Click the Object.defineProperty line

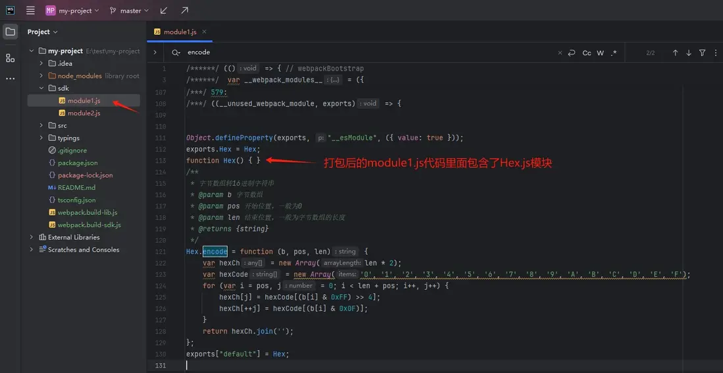tap(325, 138)
